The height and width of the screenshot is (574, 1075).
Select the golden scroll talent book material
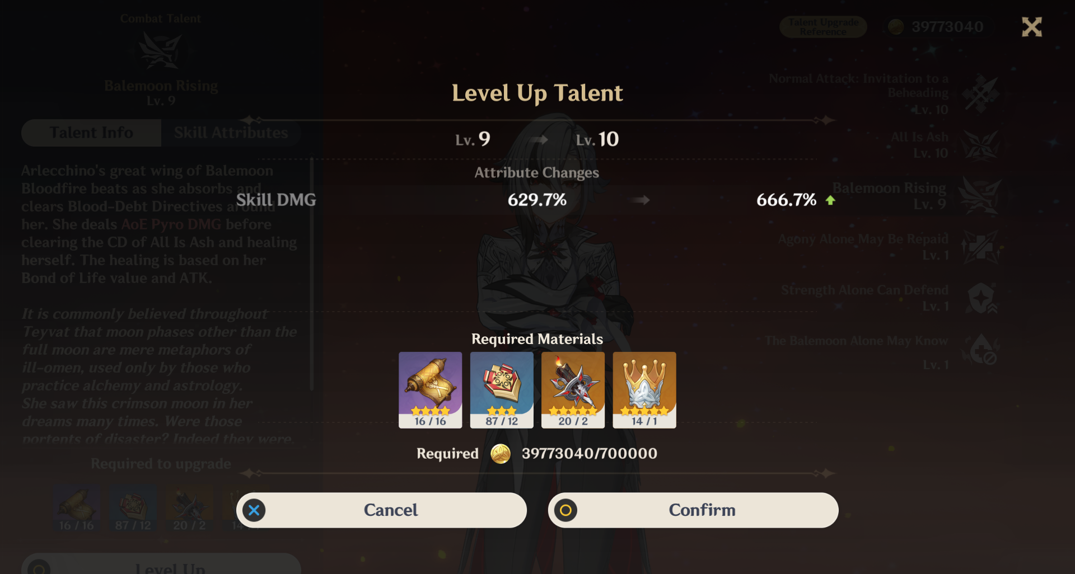coord(430,389)
